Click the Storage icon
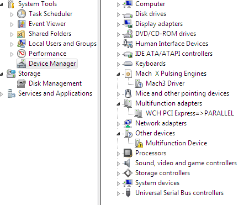The height and width of the screenshot is (205, 249). (x=11, y=73)
